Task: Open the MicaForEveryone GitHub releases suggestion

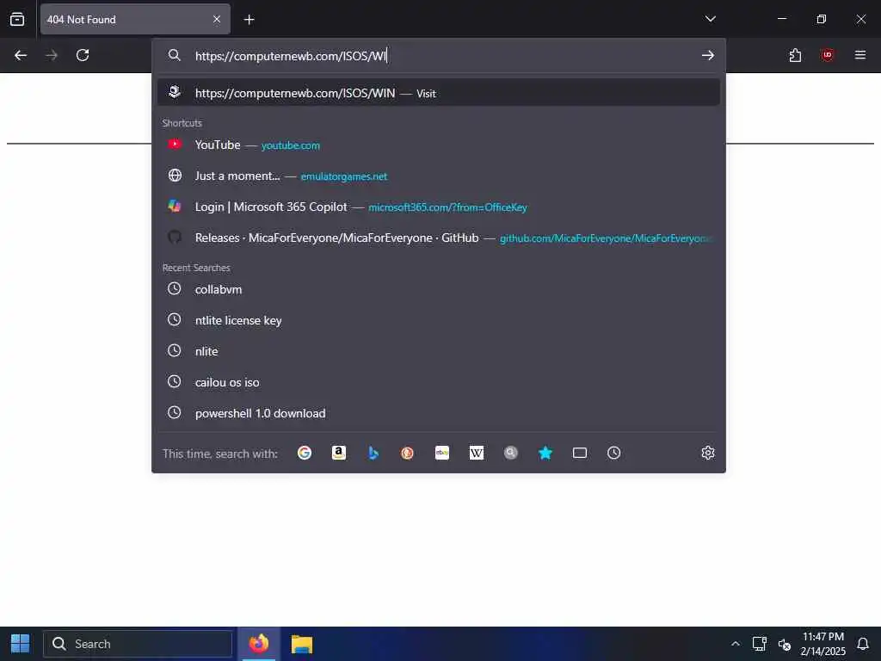Action: [438, 238]
